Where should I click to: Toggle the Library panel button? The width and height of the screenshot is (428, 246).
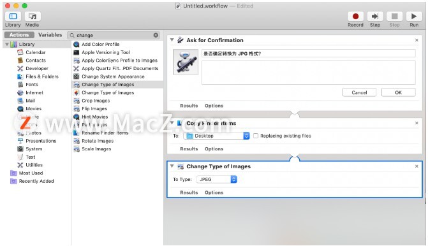pyautogui.click(x=13, y=17)
